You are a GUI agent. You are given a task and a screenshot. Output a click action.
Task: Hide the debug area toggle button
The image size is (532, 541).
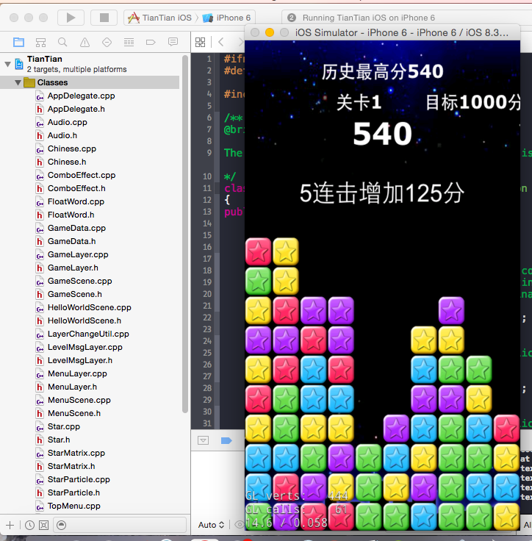click(204, 440)
